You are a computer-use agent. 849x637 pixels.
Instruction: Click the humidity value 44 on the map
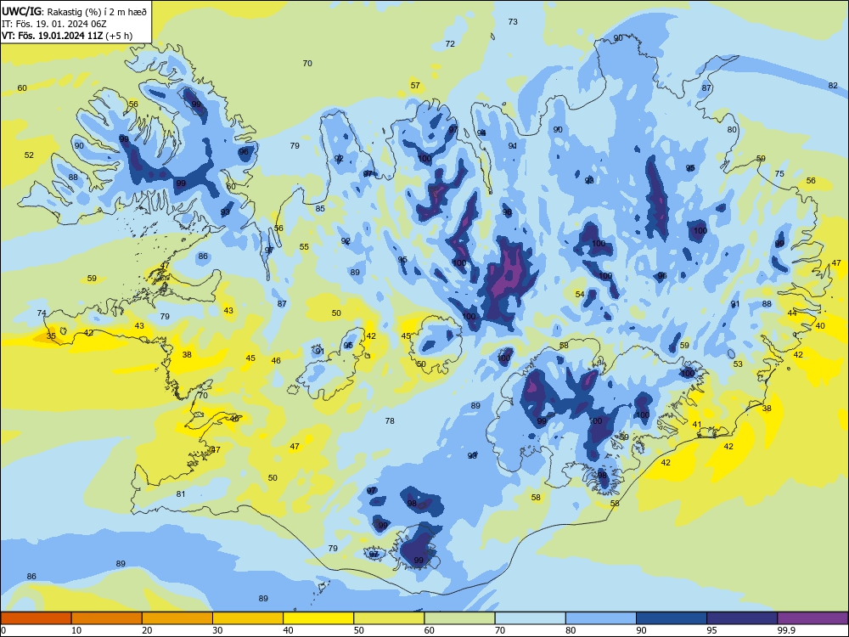792,313
